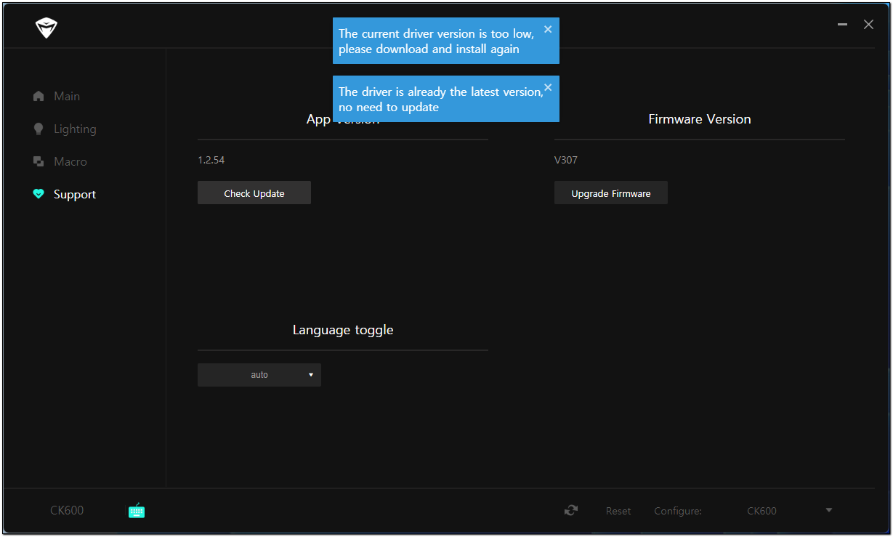This screenshot has height=537, width=893.
Task: Dismiss the "driver version is too low" notification
Action: tap(548, 30)
